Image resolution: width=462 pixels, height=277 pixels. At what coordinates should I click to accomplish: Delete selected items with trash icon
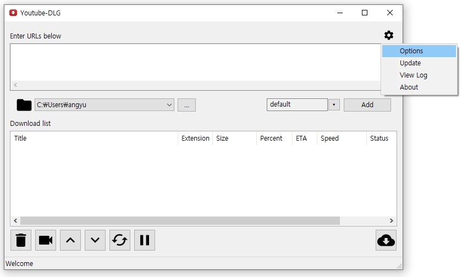(21, 240)
